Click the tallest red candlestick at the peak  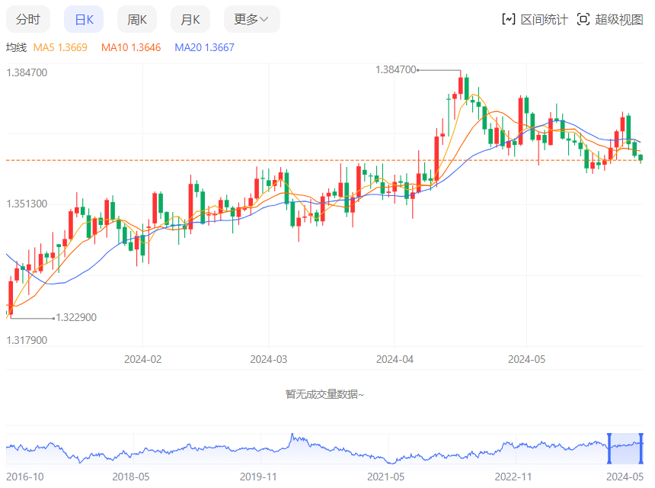pos(461,85)
